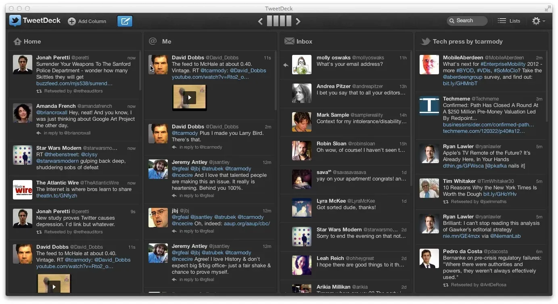Go to the next columns with right arrow

298,21
